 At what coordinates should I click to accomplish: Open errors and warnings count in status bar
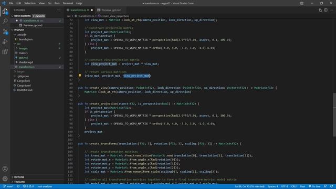tap(28, 186)
